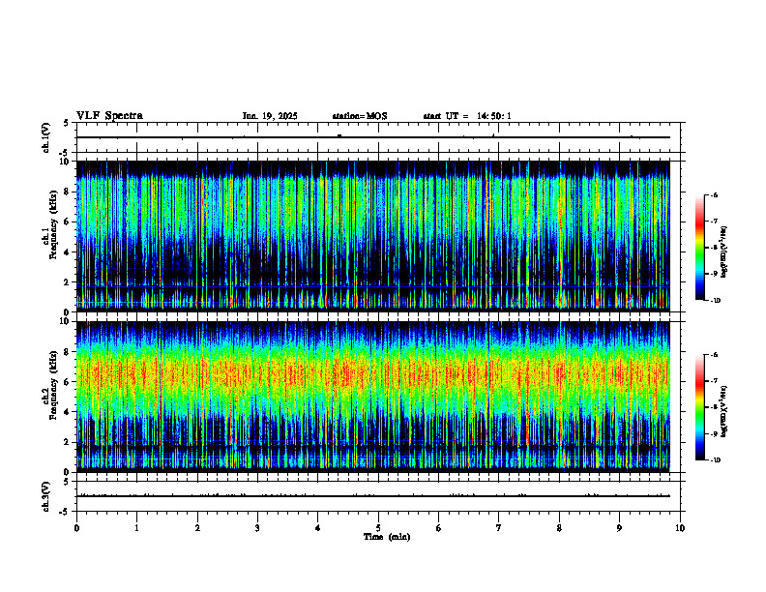Click the ch.1 color scale units label
The height and width of the screenshot is (592, 766).
pyautogui.click(x=724, y=252)
